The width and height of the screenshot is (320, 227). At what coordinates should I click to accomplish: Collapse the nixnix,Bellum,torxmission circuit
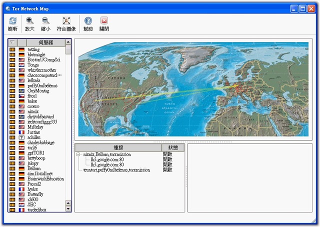(78, 154)
